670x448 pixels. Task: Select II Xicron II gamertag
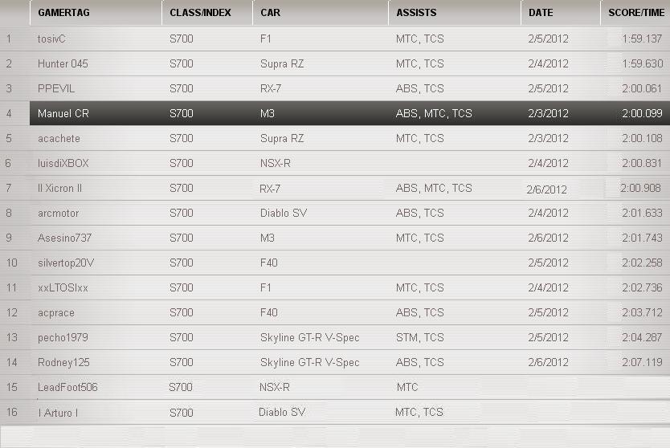coord(60,188)
